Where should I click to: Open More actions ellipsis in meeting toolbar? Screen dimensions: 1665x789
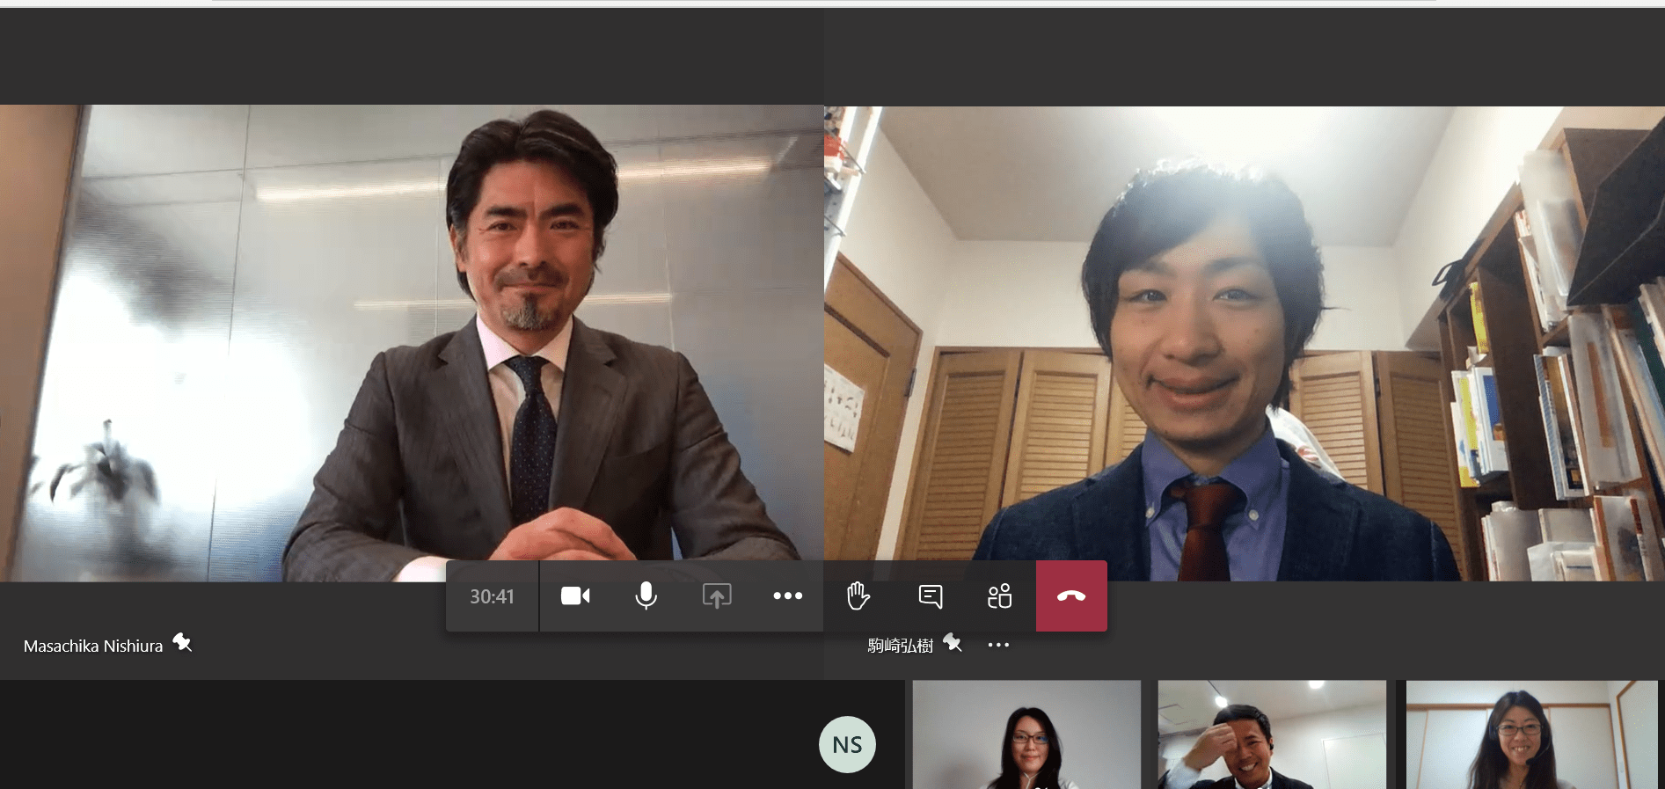point(787,596)
